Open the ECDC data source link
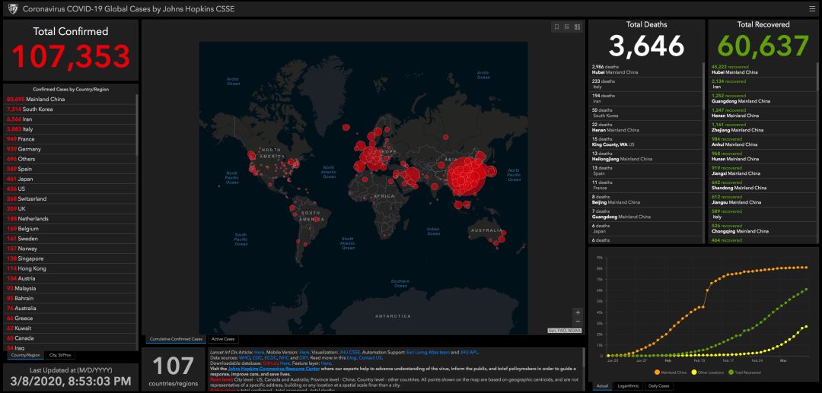Image resolution: width=822 pixels, height=393 pixels. click(x=270, y=358)
